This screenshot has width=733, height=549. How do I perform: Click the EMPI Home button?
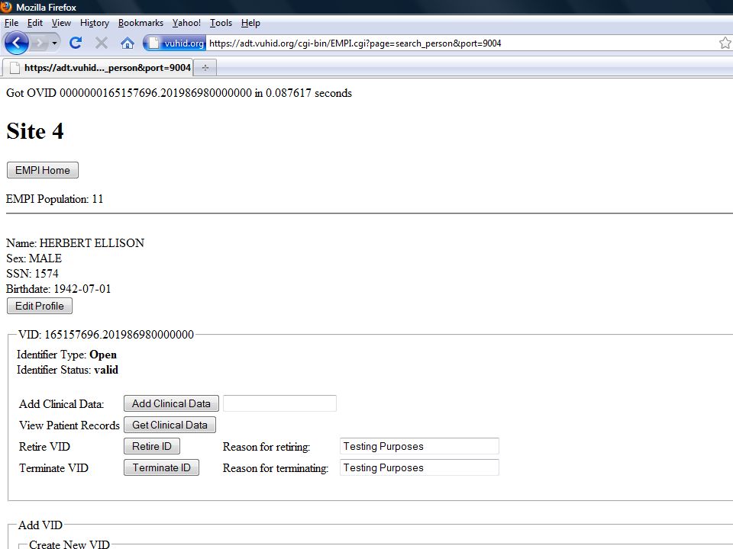click(43, 170)
